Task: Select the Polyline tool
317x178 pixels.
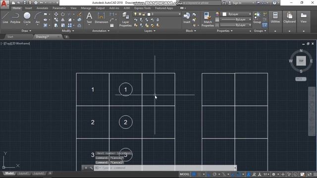Action: tap(15, 18)
